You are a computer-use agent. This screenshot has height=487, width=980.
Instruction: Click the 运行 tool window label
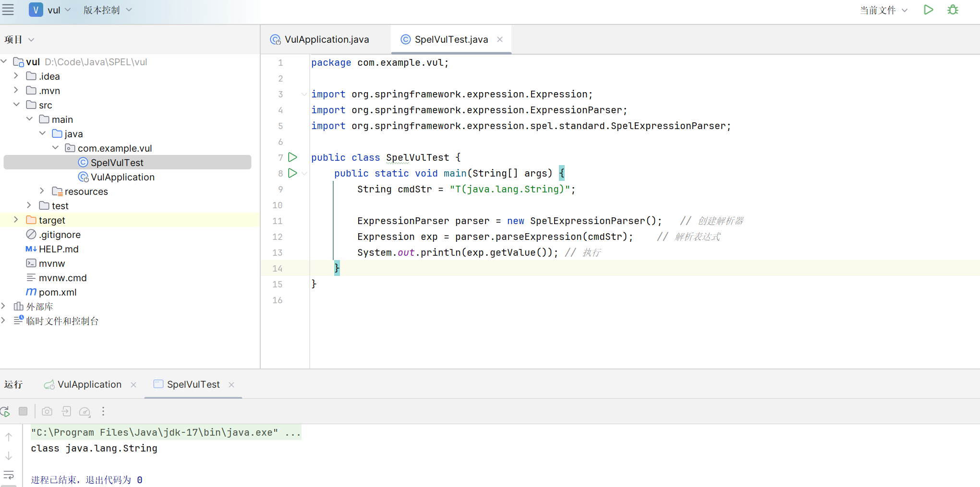point(13,385)
